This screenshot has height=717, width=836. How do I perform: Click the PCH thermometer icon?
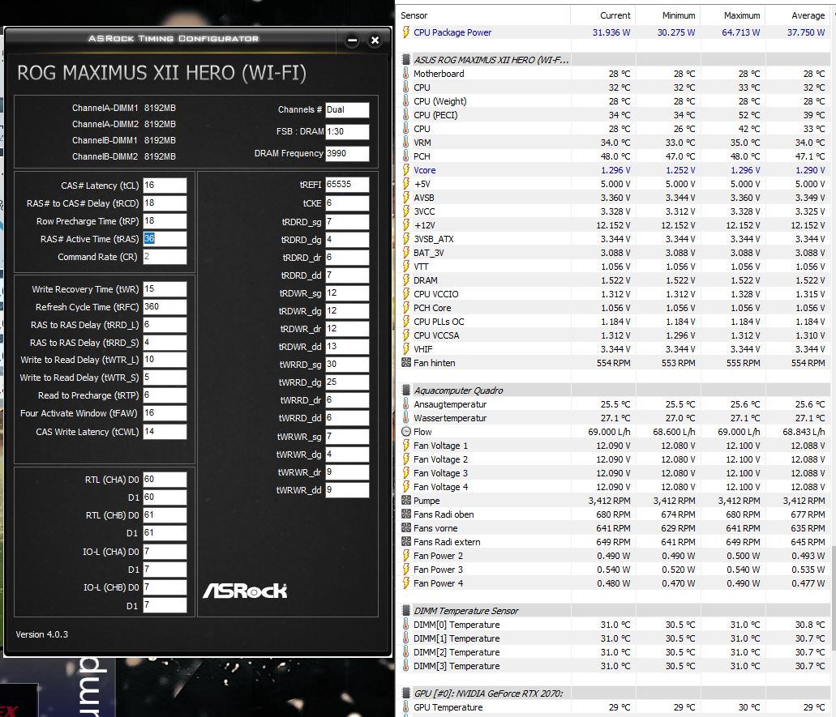point(405,156)
